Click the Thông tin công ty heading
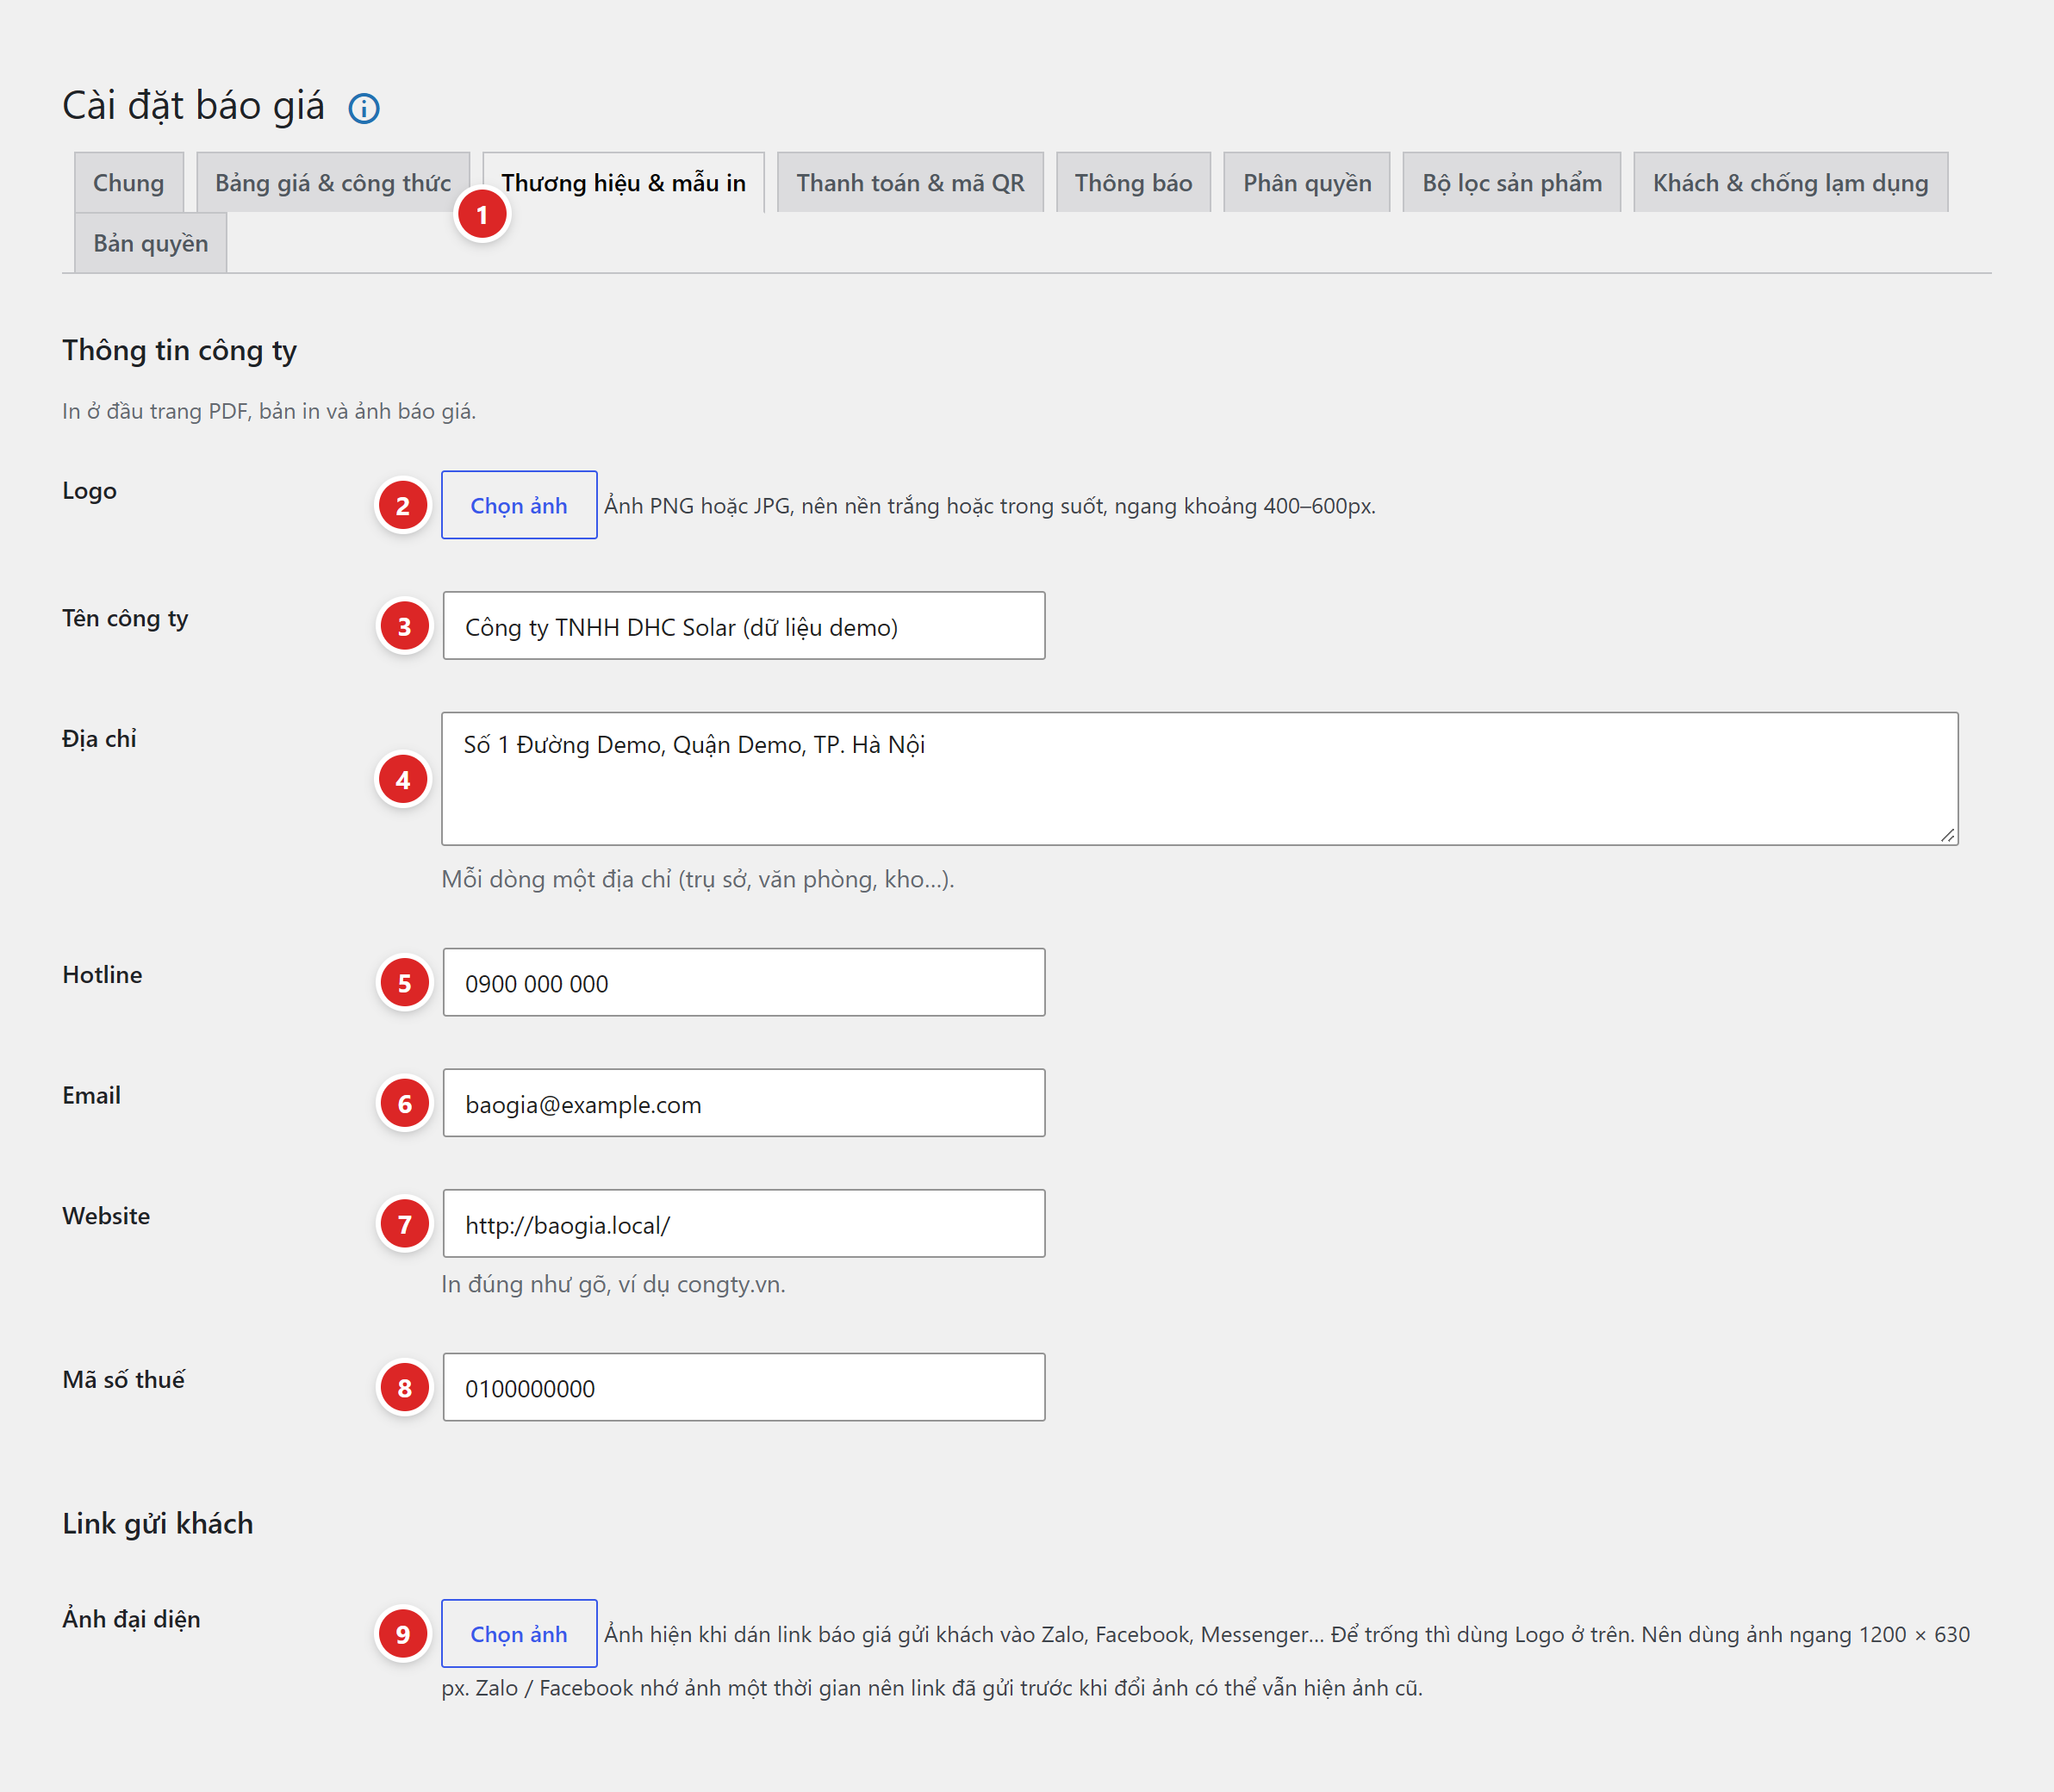This screenshot has height=1792, width=2054. tap(180, 351)
